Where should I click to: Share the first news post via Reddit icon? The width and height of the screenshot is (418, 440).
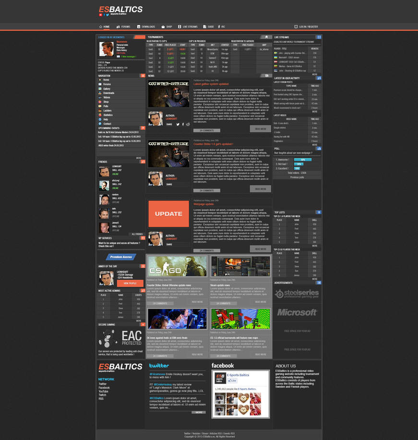[x=188, y=124]
